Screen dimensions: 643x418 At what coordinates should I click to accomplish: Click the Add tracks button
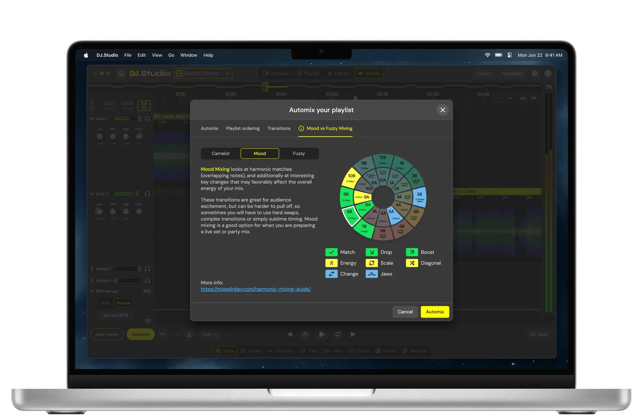107,334
